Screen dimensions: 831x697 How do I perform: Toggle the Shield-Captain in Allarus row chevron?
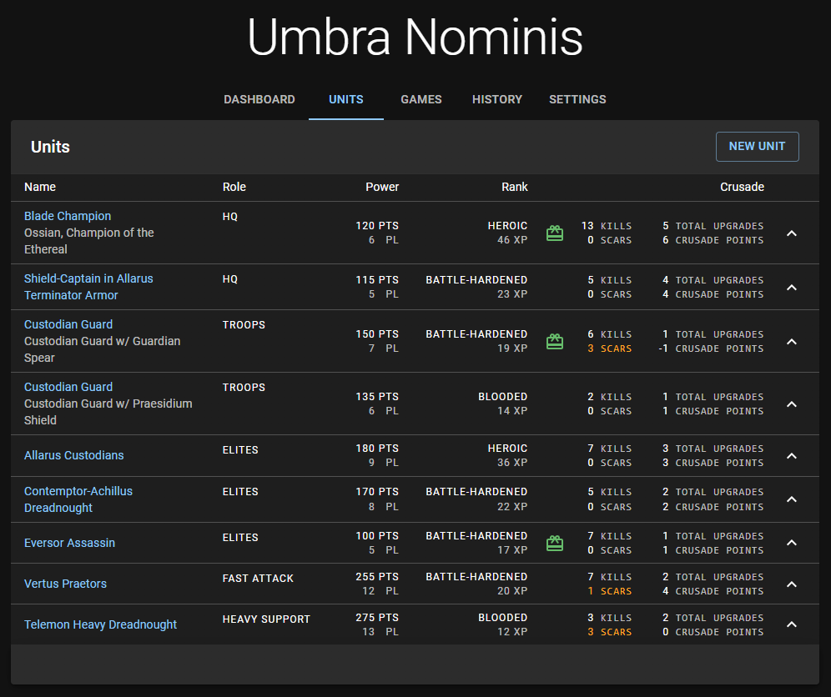click(792, 288)
